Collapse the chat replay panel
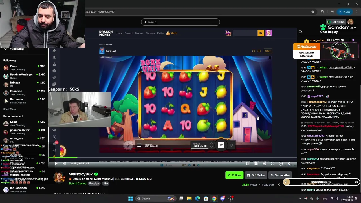 (x=301, y=32)
